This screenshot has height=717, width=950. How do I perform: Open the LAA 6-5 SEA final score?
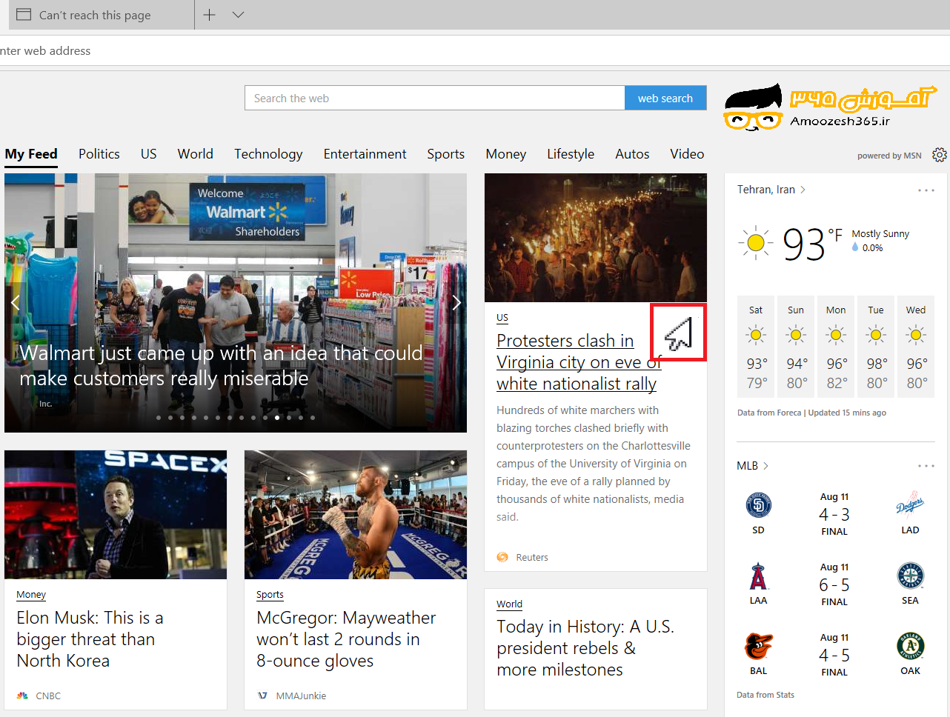tap(834, 584)
